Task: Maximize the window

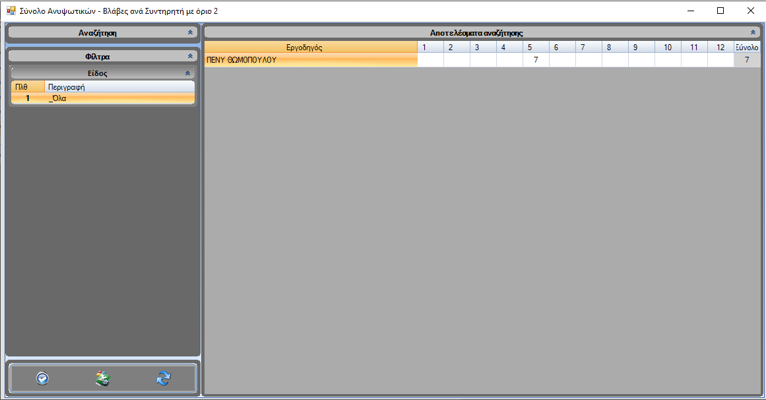Action: (720, 11)
